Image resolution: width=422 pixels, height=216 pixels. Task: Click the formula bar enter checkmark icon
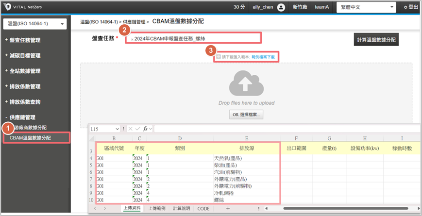tap(137, 129)
